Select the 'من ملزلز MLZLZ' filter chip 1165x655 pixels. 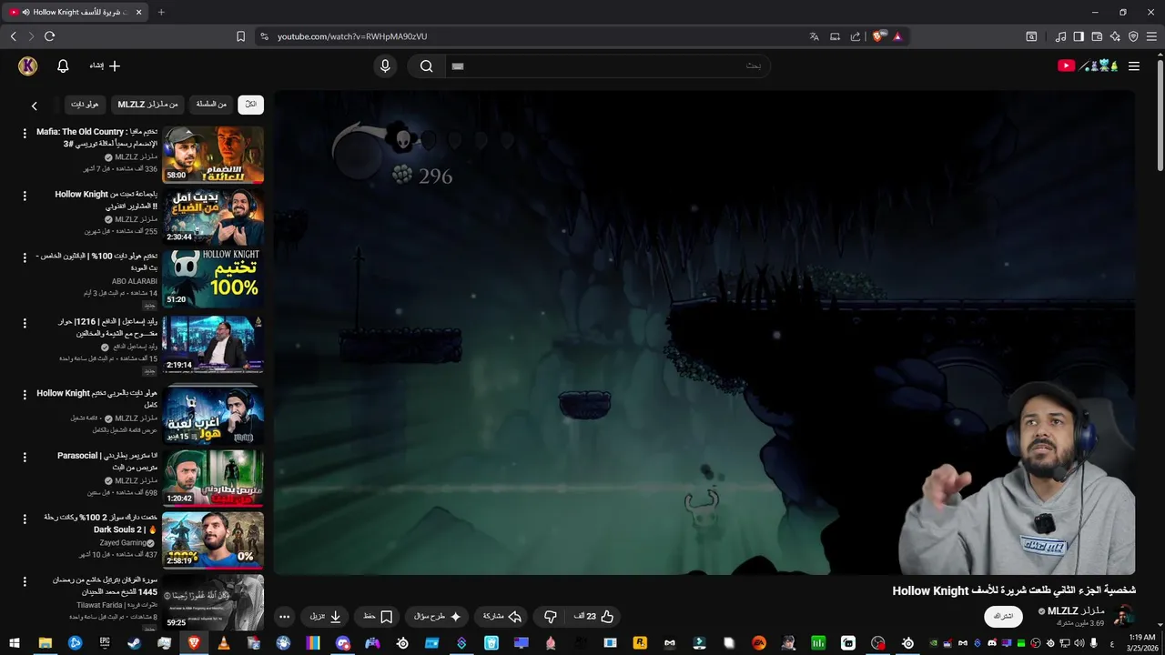147,105
